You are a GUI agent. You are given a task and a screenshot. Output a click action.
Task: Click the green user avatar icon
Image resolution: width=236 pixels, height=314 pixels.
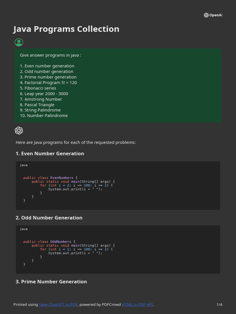(19, 42)
